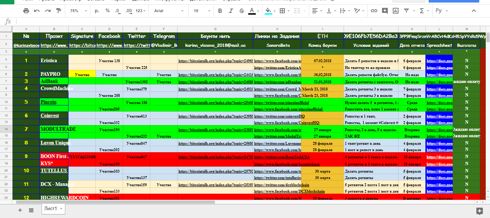Click the horizontal align icon
The height and width of the screenshot is (218, 490).
tap(315, 11)
